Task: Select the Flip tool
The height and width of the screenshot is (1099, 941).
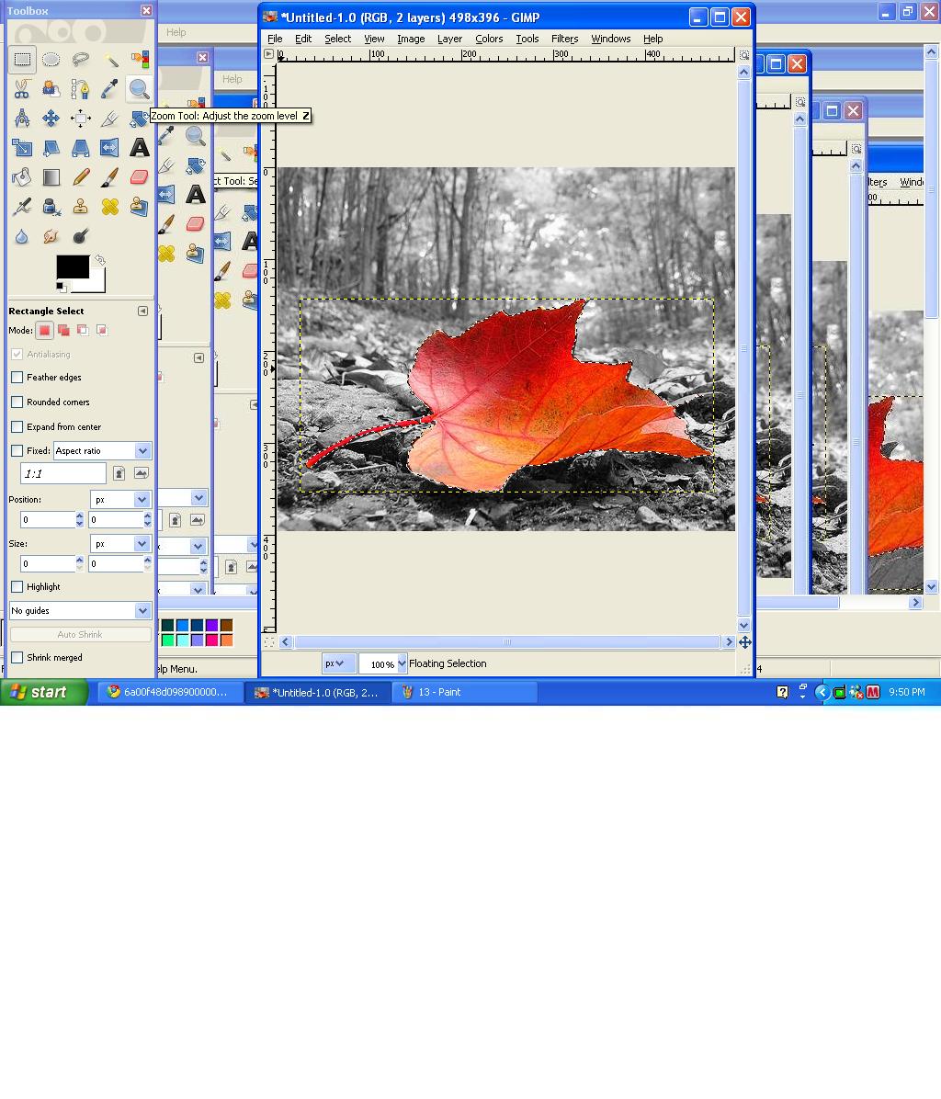Action: click(110, 148)
